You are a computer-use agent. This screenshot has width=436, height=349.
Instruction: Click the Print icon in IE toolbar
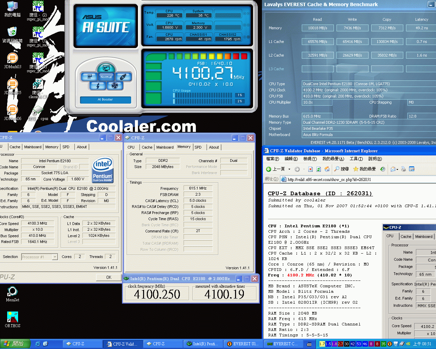[x=404, y=169]
